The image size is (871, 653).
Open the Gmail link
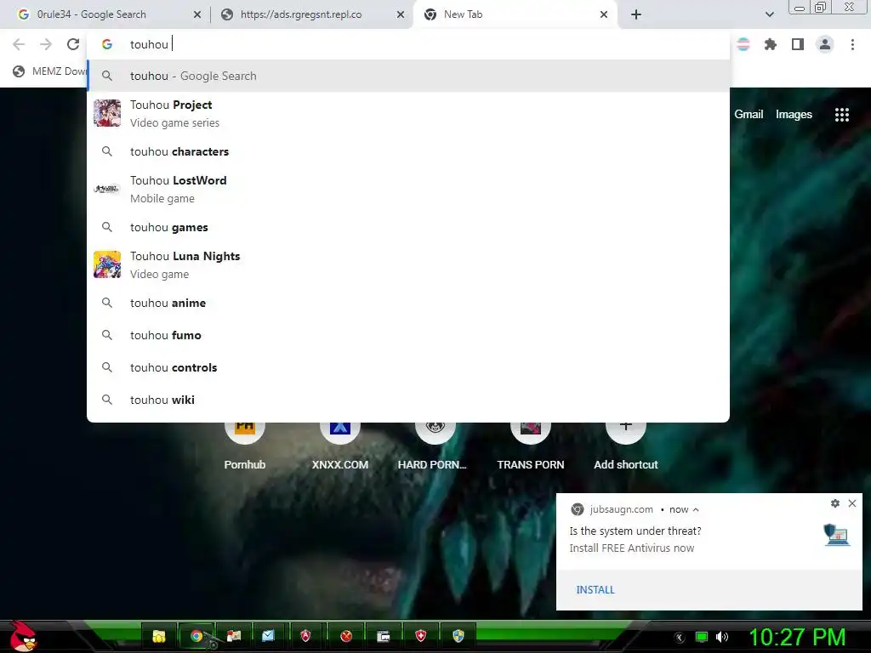click(x=749, y=115)
